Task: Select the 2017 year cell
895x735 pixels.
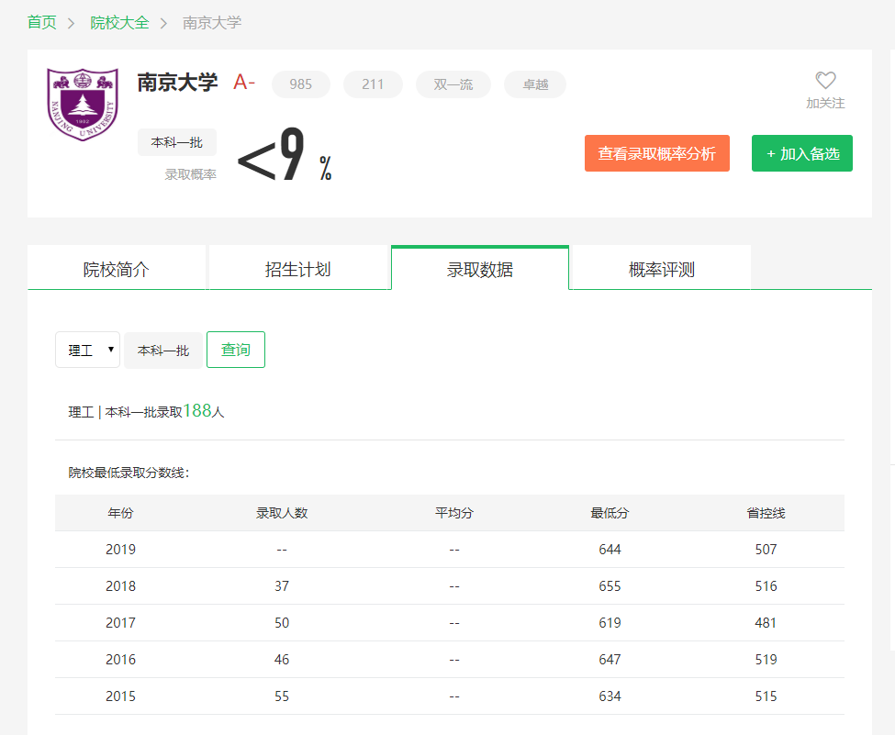Action: (120, 622)
